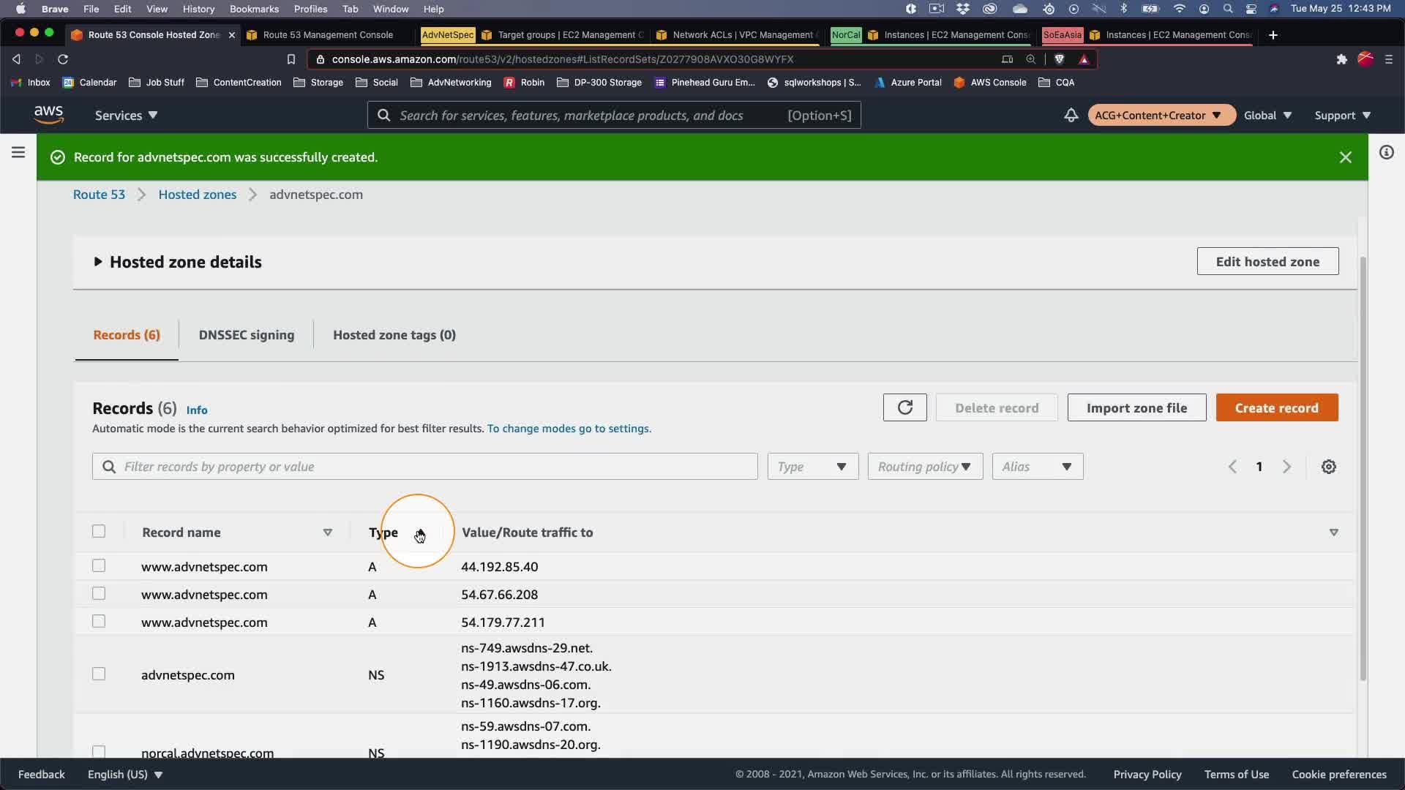Click the Create record button

pyautogui.click(x=1276, y=407)
